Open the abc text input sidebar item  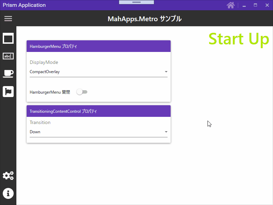tap(8, 56)
